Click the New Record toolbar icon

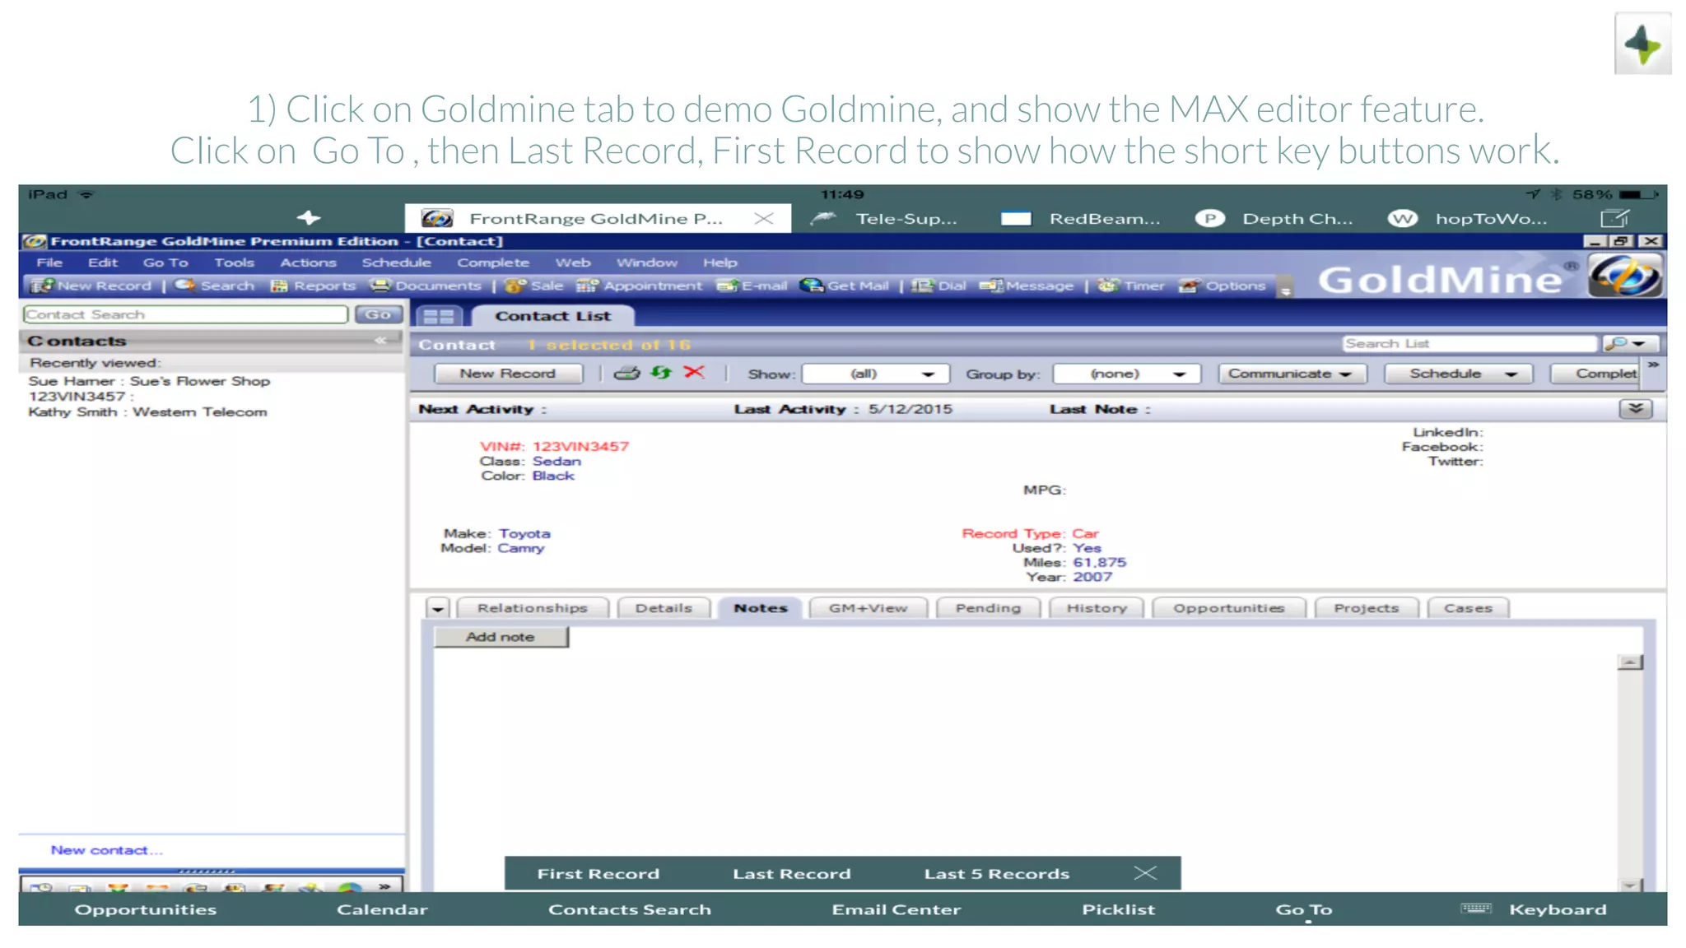coord(91,286)
